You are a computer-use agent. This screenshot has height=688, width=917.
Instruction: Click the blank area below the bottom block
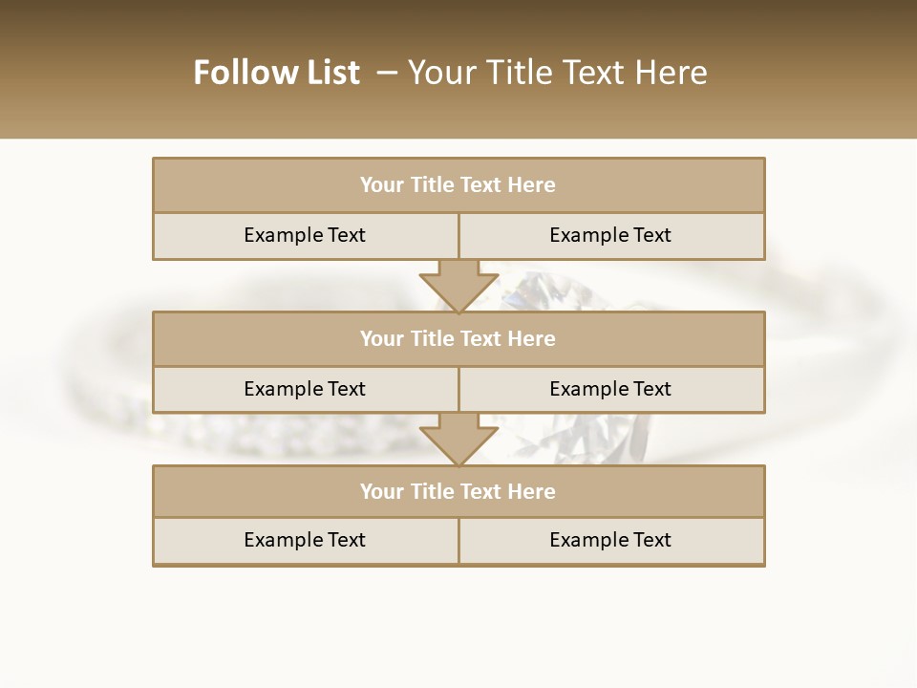point(458,626)
